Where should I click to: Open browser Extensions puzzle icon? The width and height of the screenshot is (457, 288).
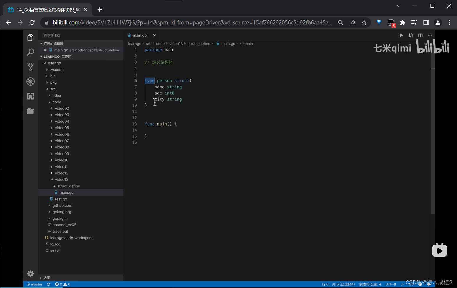[402, 23]
